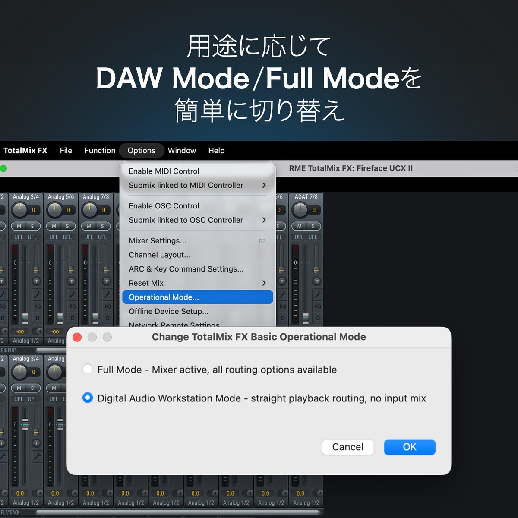Click the T trim button on hardware Analog 3/4
This screenshot has width=518, height=518.
[37, 281]
